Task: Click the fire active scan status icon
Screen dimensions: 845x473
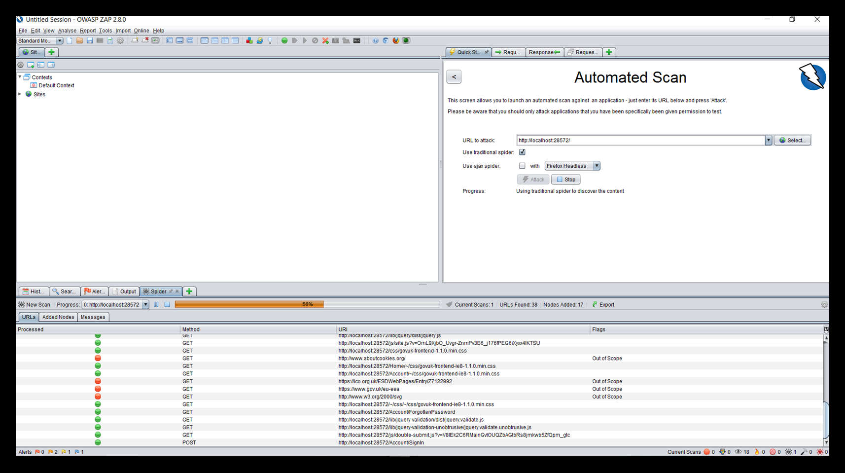Action: click(x=757, y=452)
